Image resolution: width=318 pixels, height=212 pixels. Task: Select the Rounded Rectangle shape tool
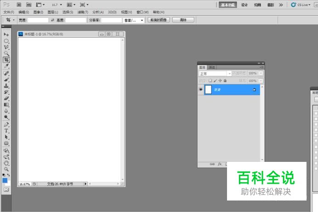click(6, 143)
